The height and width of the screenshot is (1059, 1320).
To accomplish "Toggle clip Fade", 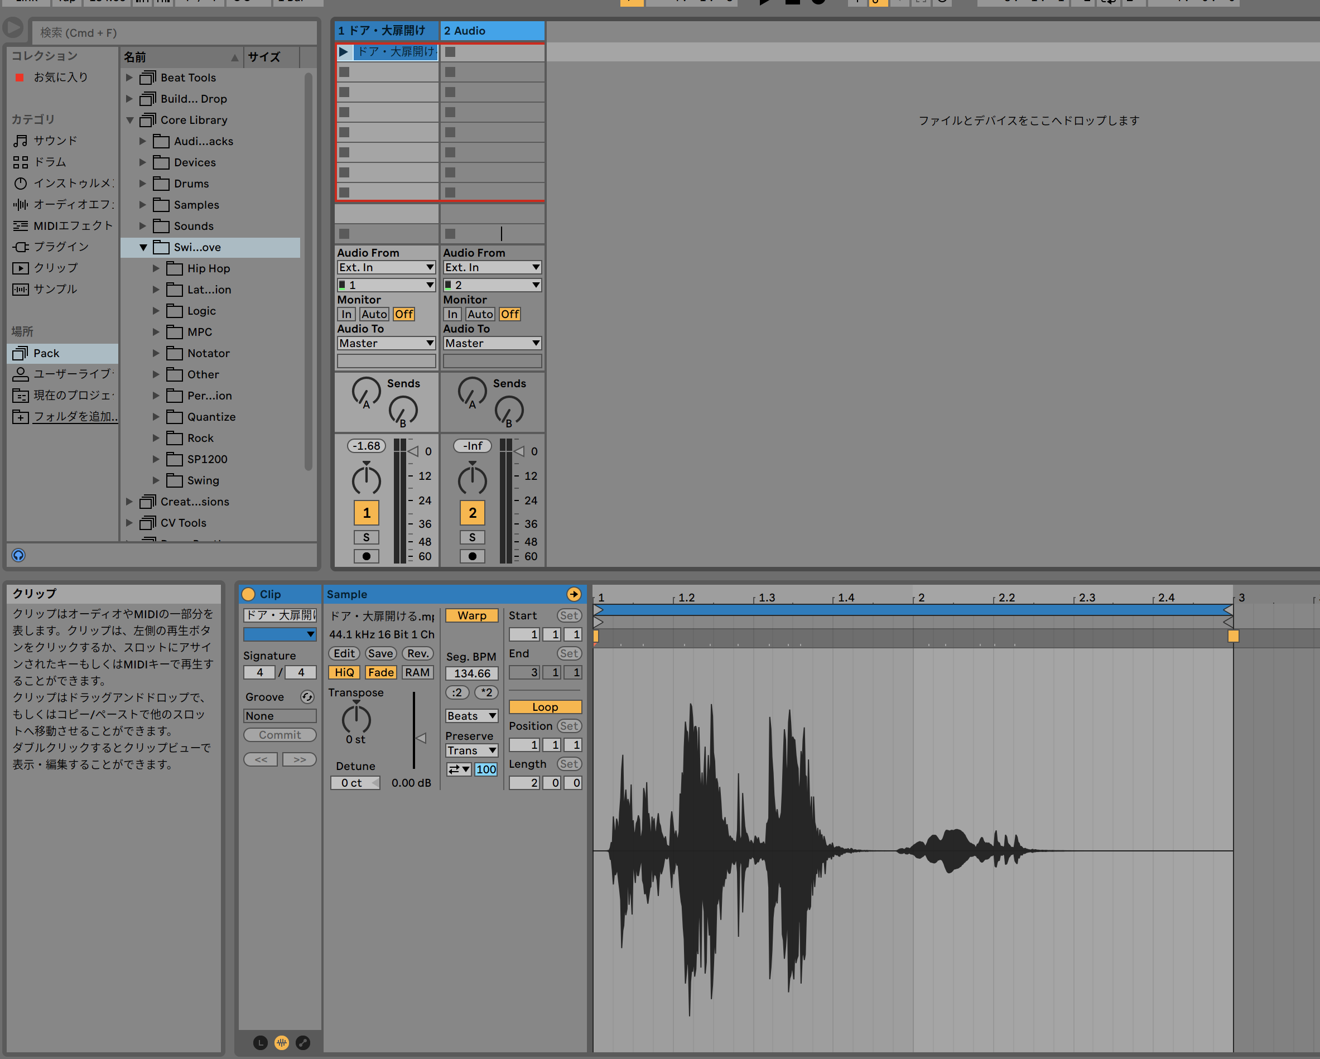I will [381, 672].
